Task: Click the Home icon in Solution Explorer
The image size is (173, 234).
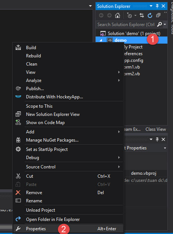Action: (118, 15)
